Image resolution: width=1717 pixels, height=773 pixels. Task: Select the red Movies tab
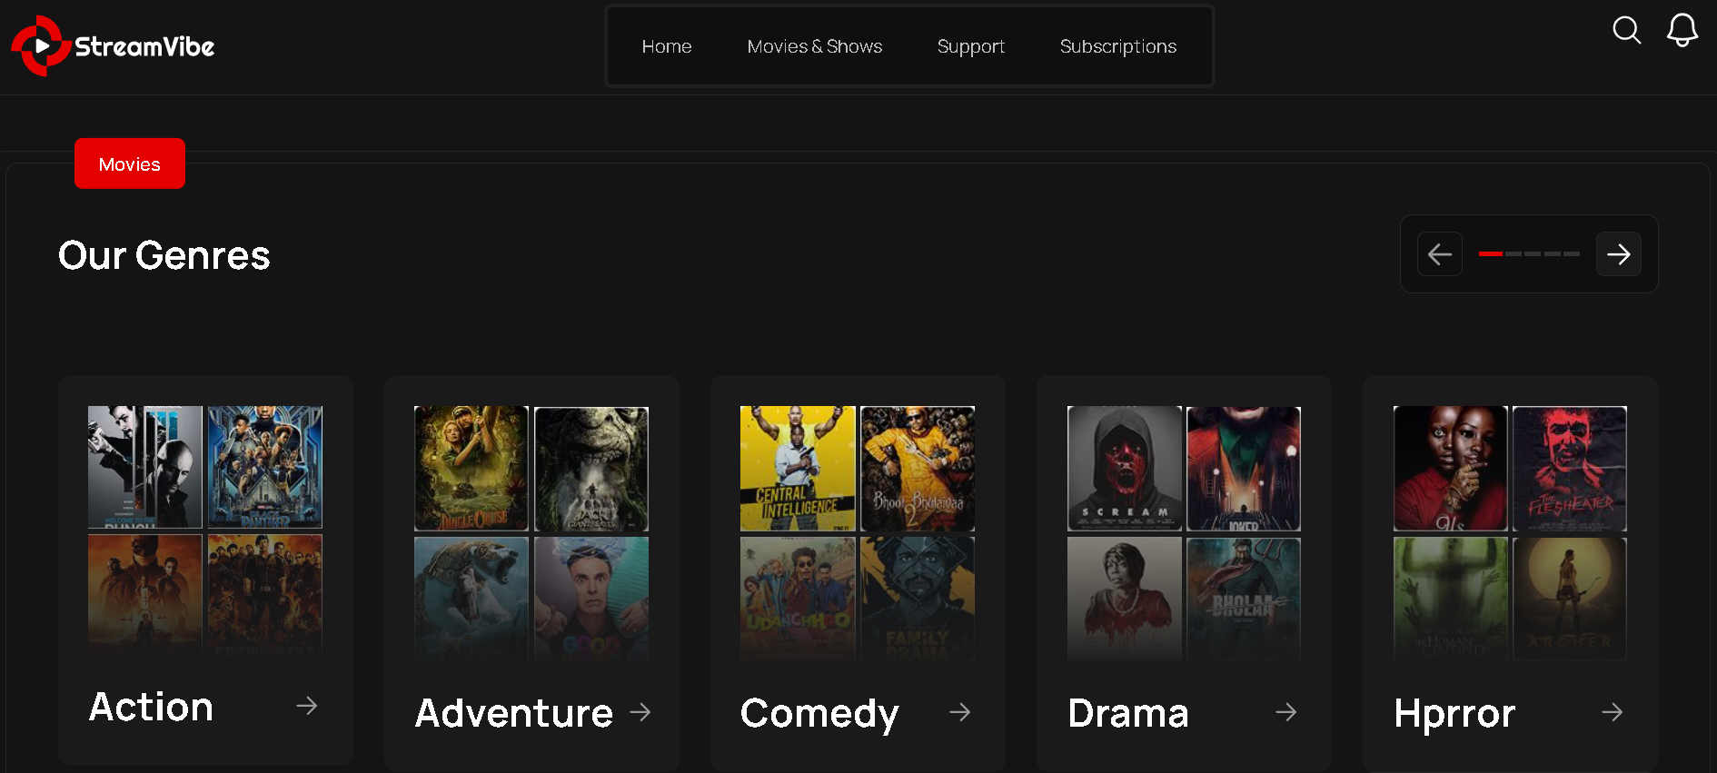coord(130,164)
